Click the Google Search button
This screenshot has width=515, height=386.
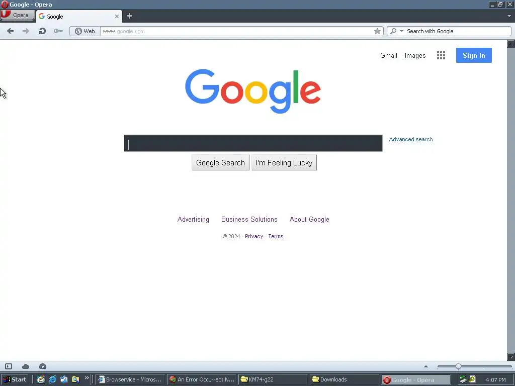220,162
